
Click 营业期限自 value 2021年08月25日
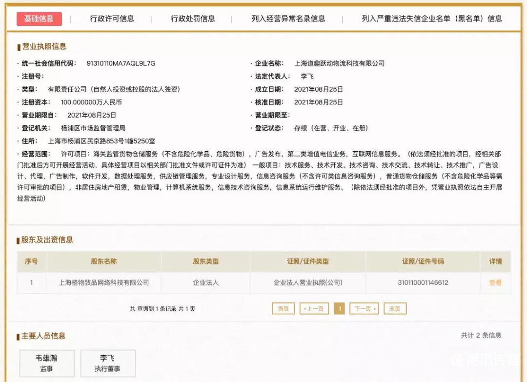pyautogui.click(x=92, y=116)
